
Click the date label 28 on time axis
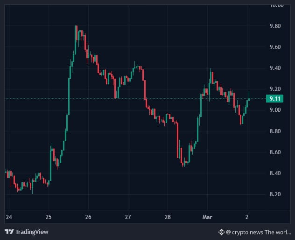tap(168, 217)
